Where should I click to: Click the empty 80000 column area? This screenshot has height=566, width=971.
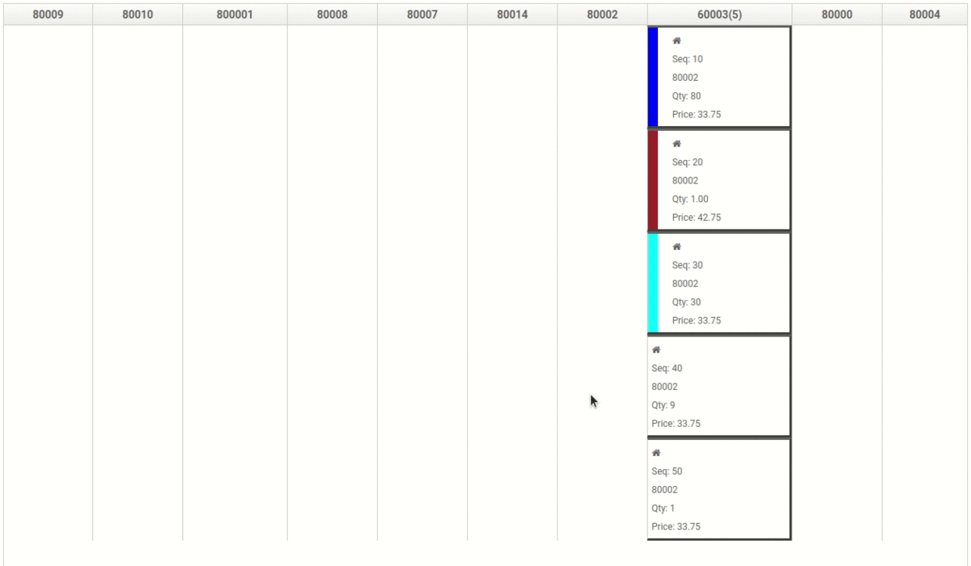tap(837, 283)
